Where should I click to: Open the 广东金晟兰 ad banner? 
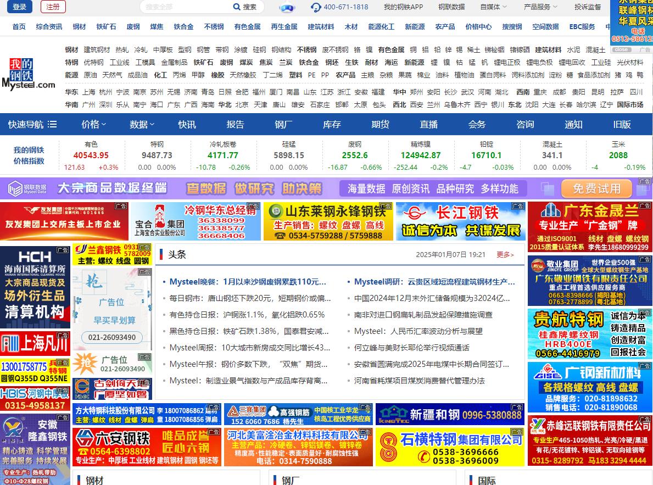[590, 227]
